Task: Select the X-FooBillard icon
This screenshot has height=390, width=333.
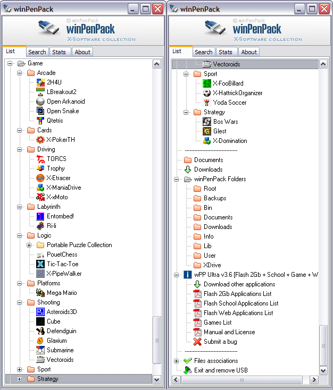Action: coord(207,83)
